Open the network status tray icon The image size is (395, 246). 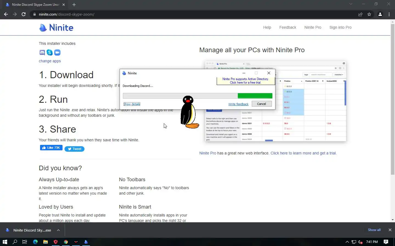(x=354, y=242)
